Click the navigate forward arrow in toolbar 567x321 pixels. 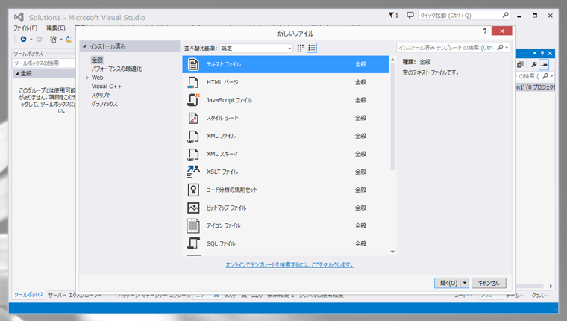pos(39,39)
